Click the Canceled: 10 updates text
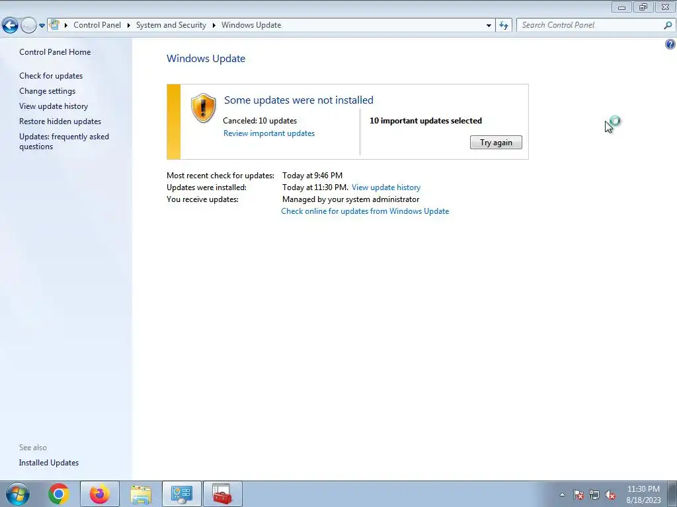The width and height of the screenshot is (677, 507). coord(260,121)
